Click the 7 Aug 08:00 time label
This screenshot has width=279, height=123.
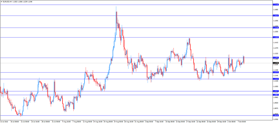coord(77,122)
